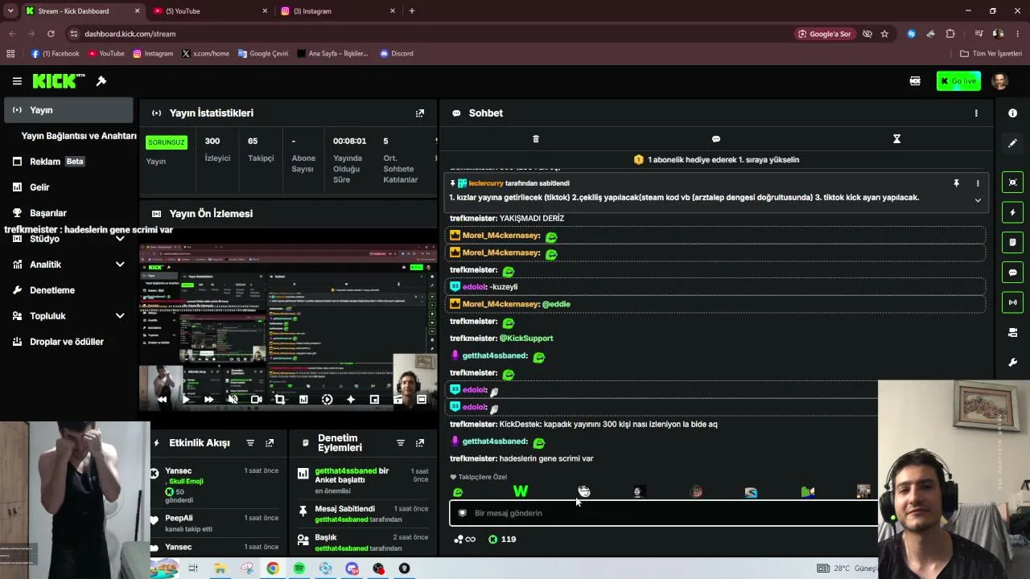Click the camera icon in the preview controls
This screenshot has width=1030, height=579.
[x=257, y=399]
